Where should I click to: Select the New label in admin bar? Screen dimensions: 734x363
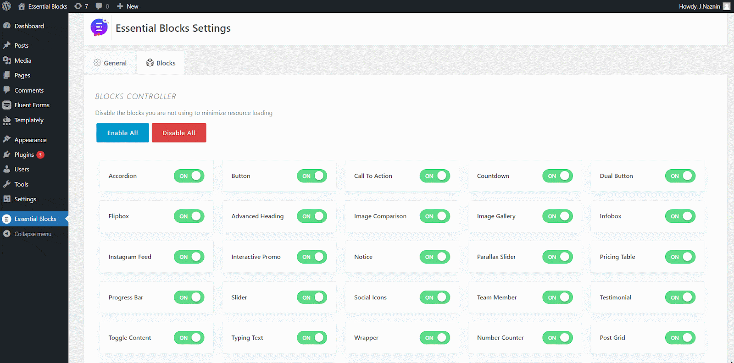pos(133,6)
